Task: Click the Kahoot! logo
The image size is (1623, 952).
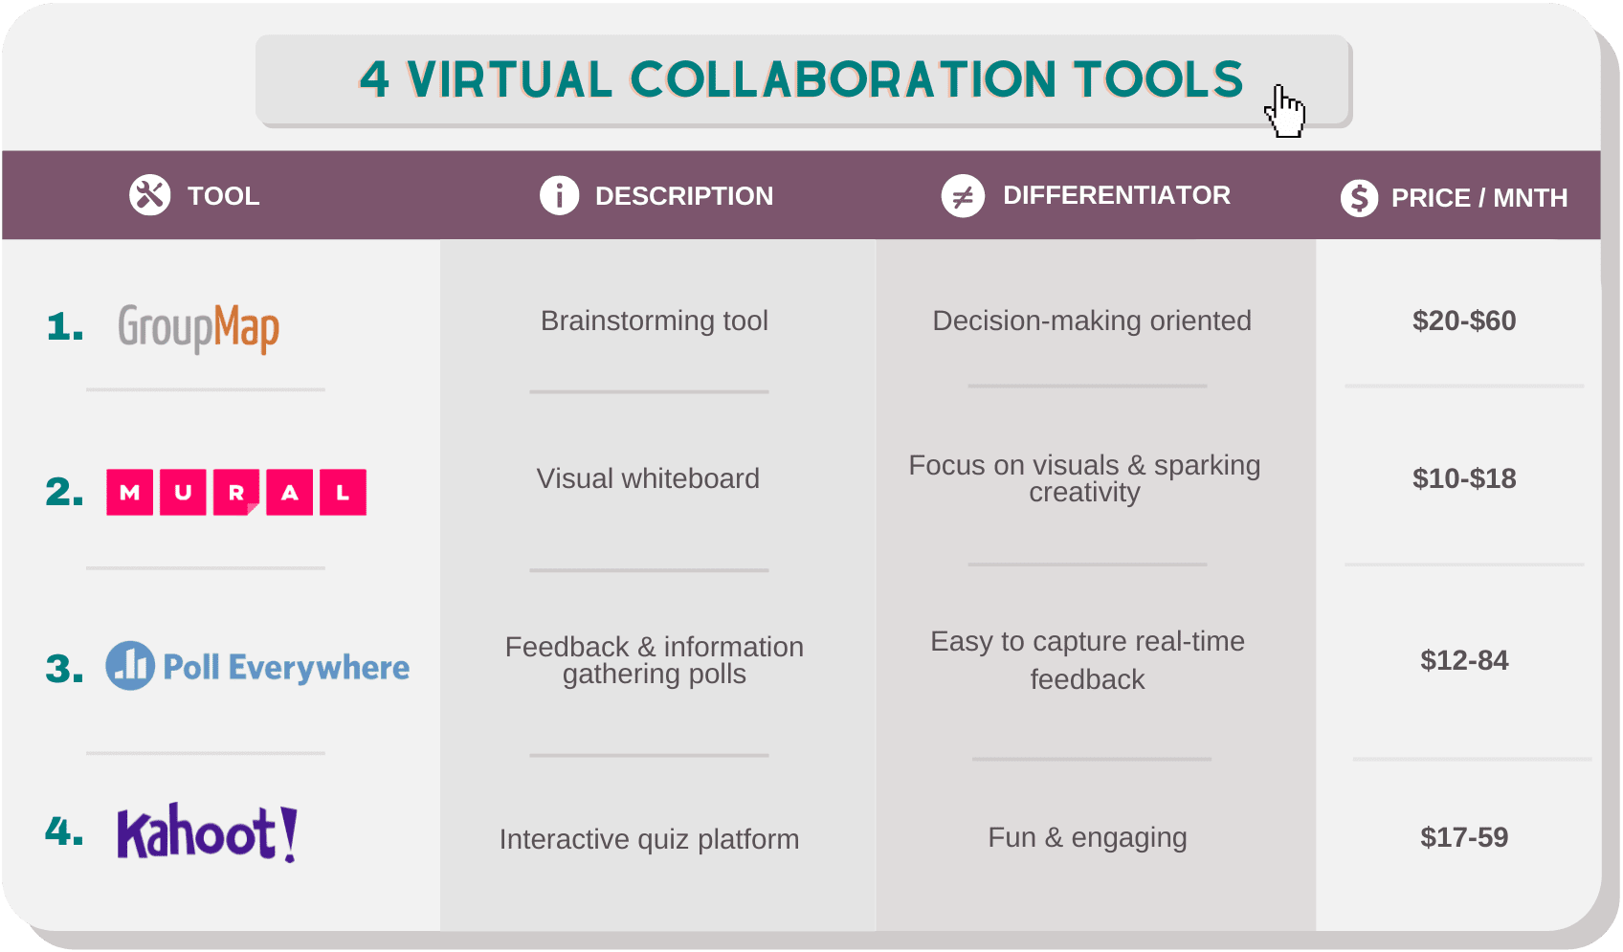Action: pos(208,832)
